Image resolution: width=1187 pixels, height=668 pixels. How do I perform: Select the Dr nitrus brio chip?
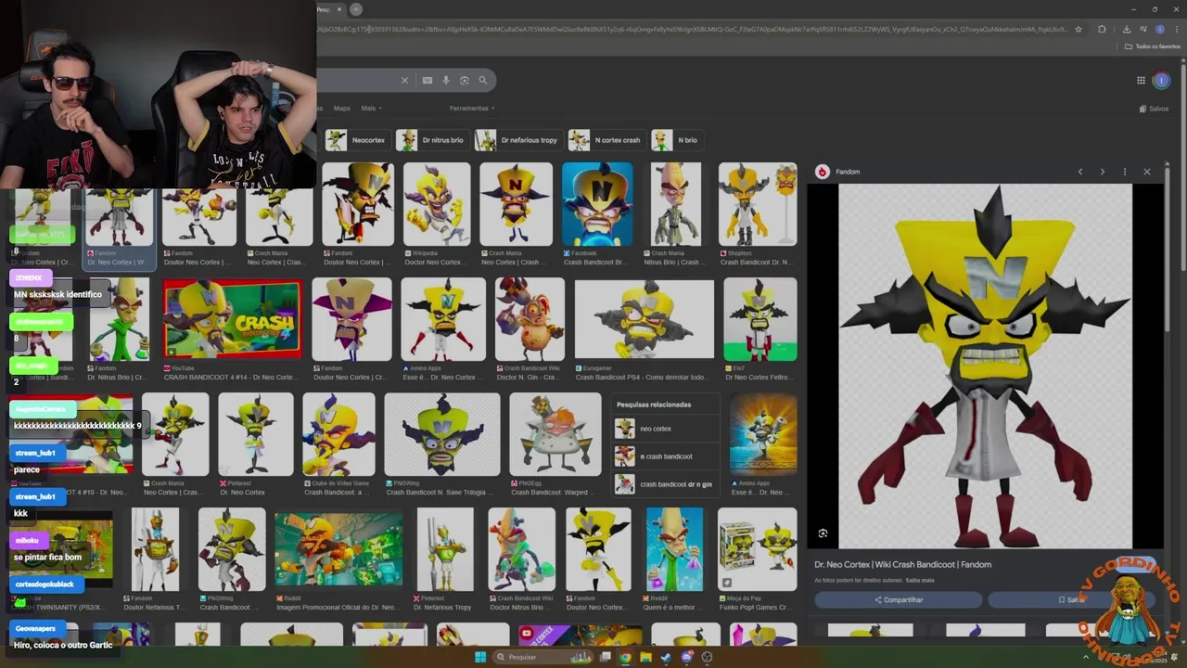click(x=430, y=140)
